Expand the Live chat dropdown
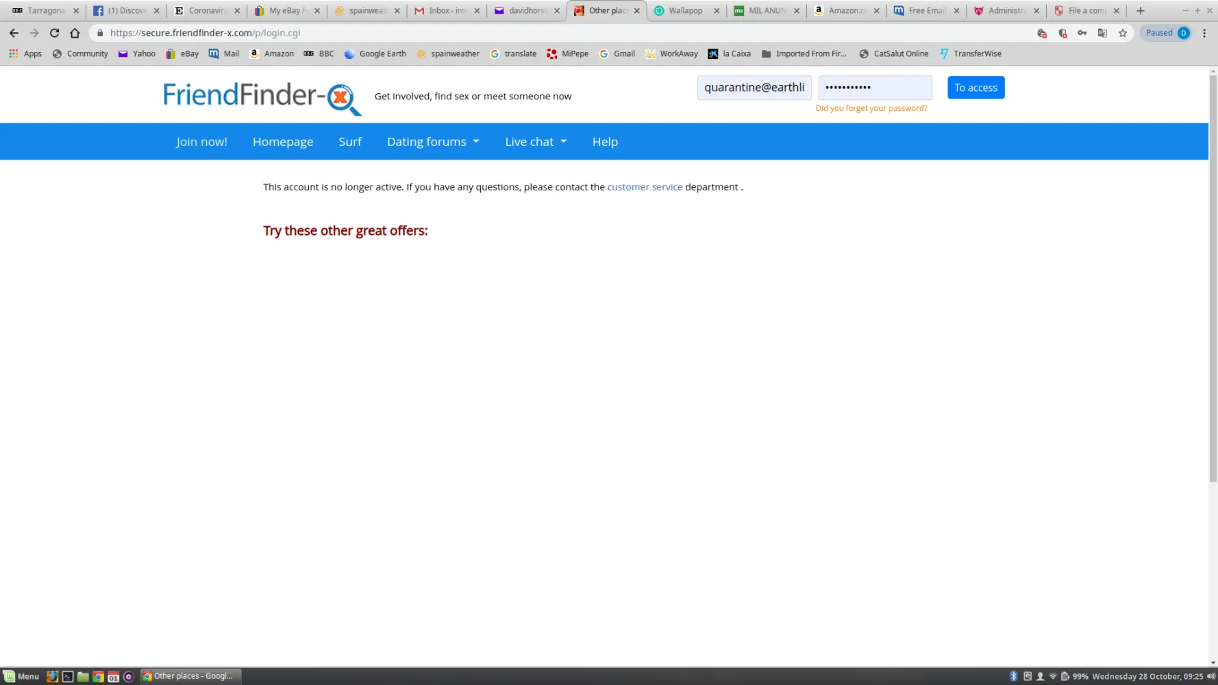The height and width of the screenshot is (685, 1218). pos(536,142)
